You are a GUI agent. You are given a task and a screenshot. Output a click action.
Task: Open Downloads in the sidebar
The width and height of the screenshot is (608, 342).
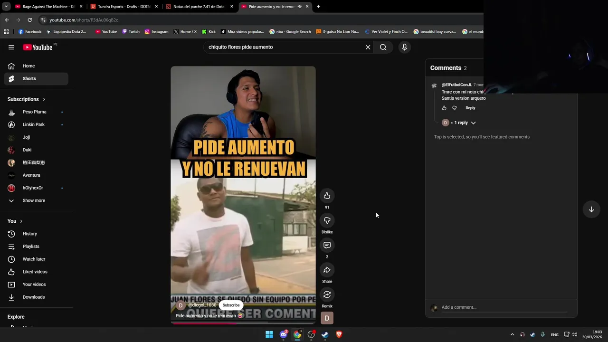point(36,297)
